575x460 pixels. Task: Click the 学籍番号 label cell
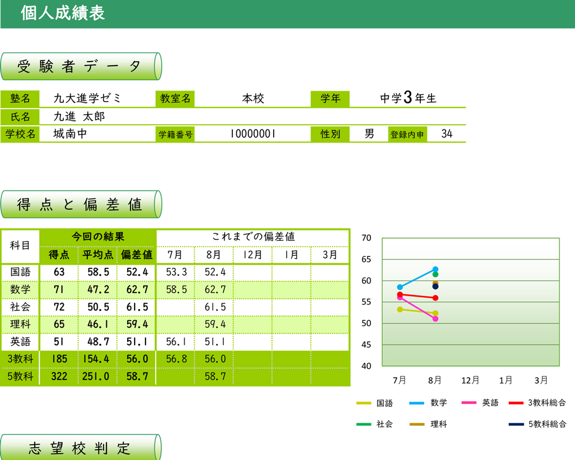point(175,135)
